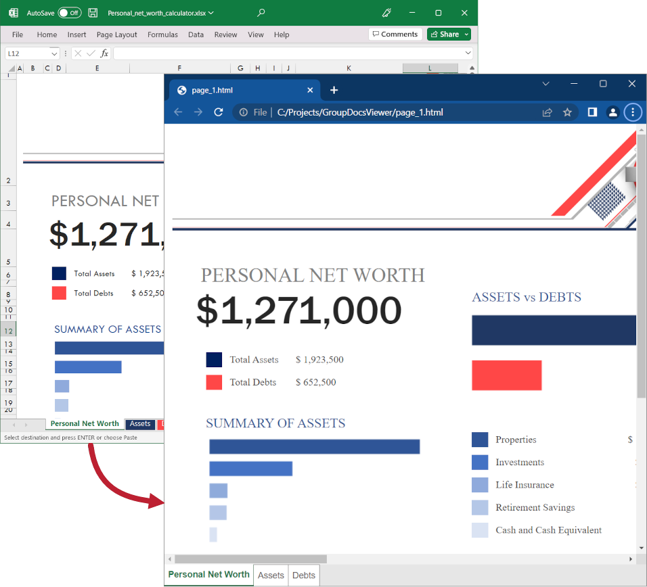Click the browser share page icon
647x587 pixels.
(x=547, y=112)
